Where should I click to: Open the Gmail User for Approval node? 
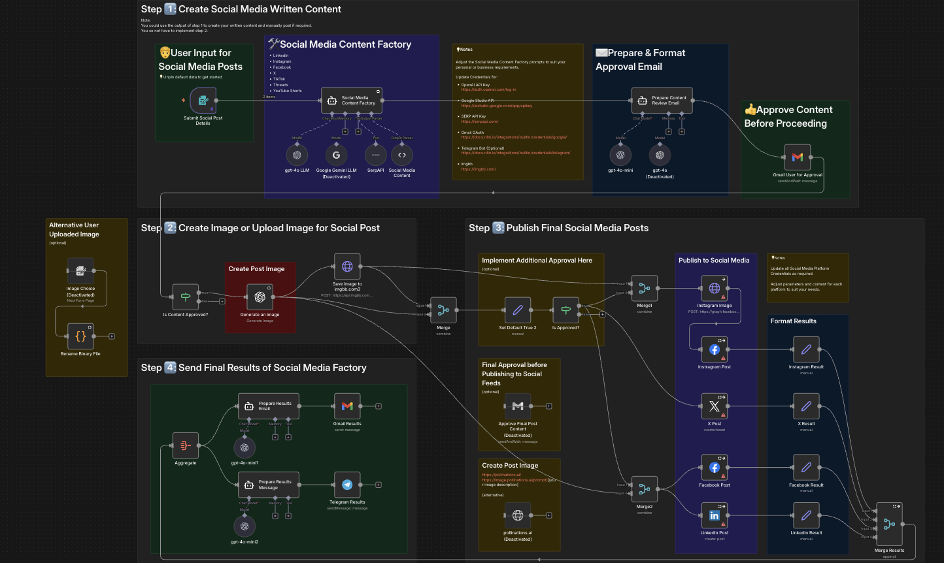point(797,157)
